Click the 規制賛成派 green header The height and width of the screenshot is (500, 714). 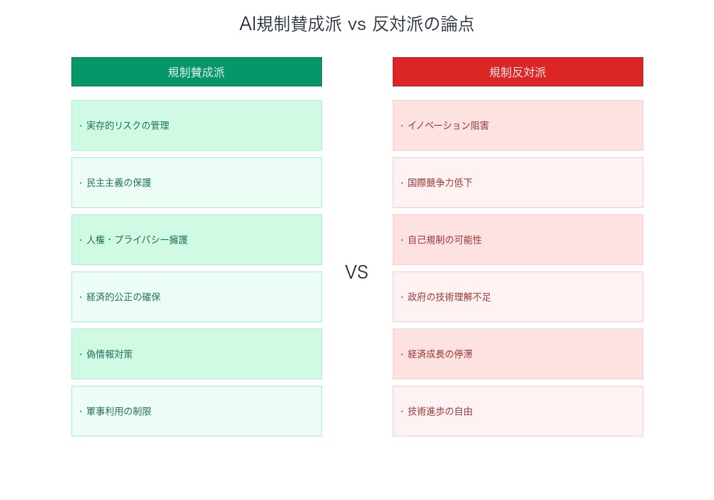(196, 72)
